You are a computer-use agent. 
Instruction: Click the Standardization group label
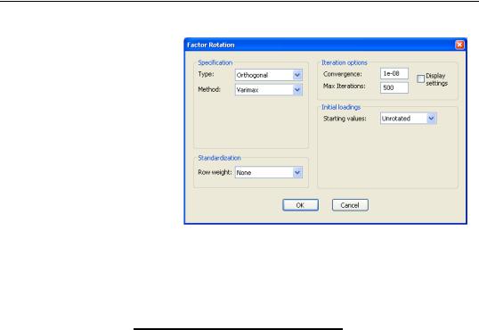click(x=219, y=158)
